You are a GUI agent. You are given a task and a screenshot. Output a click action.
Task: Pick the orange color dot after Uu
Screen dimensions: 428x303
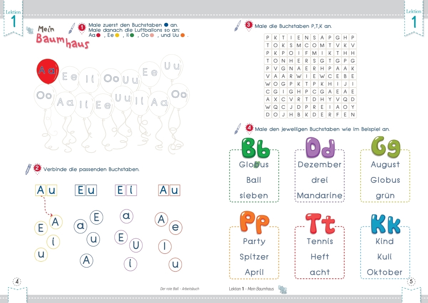pos(183,35)
